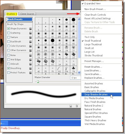Click the Master Diameter slider handle

38,82
